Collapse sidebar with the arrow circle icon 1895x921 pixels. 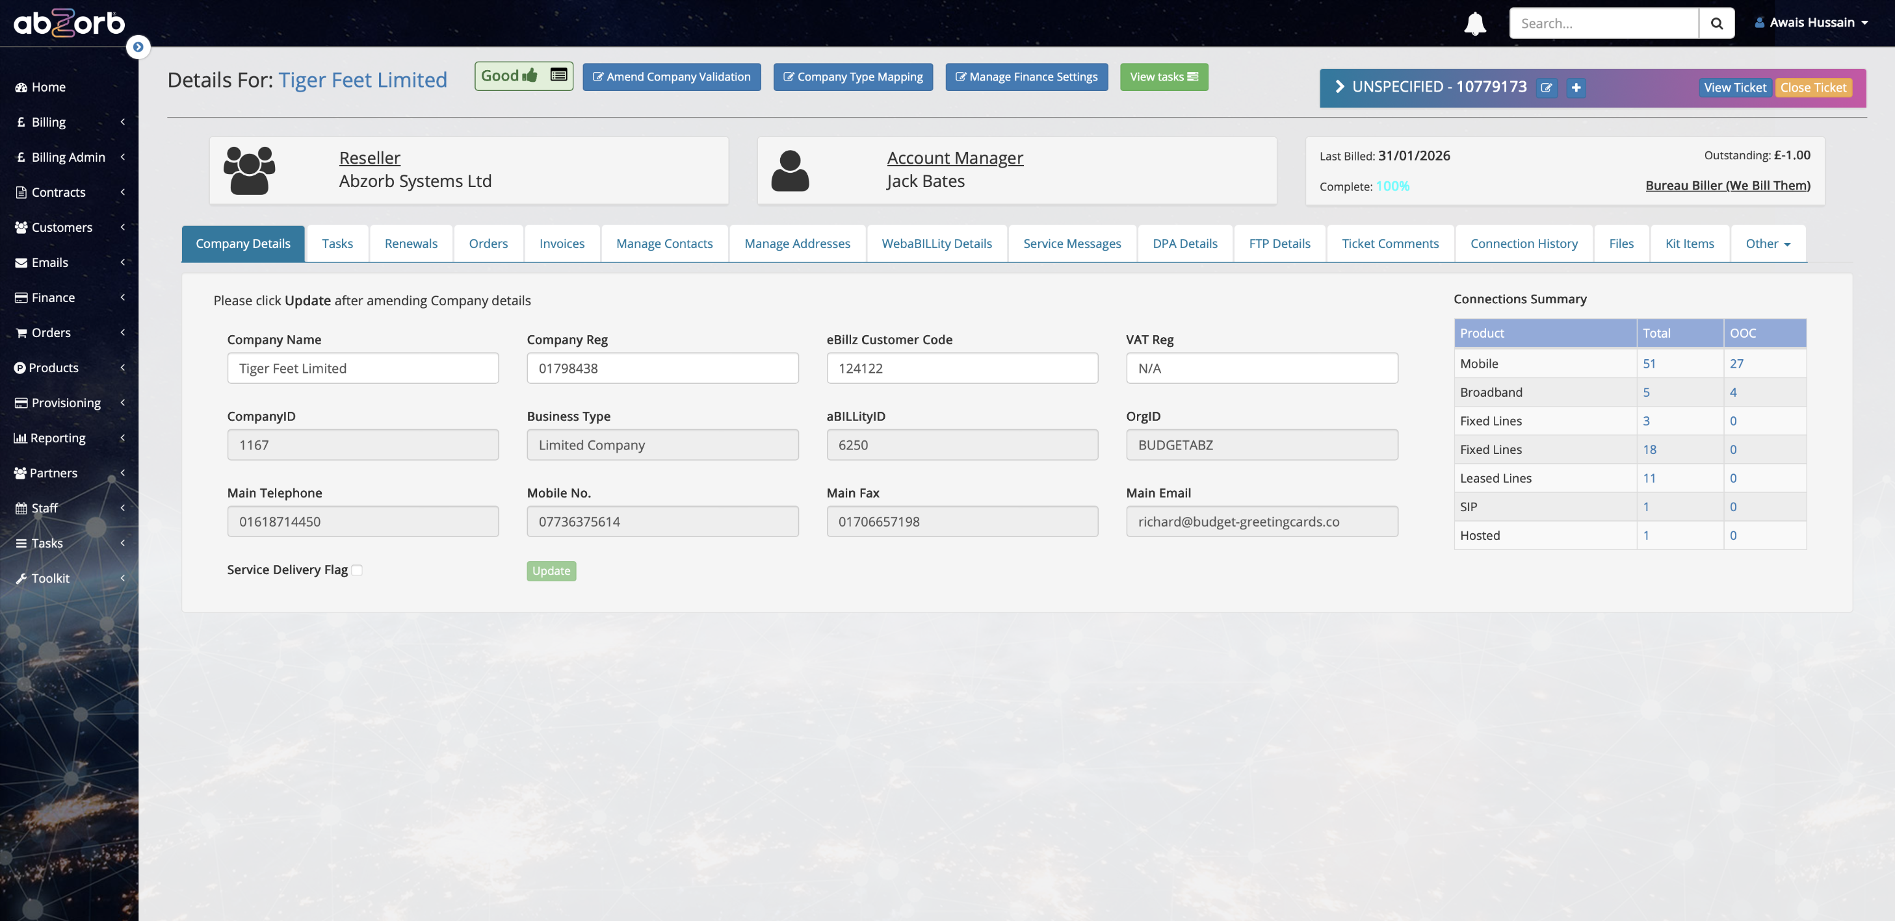(x=138, y=47)
